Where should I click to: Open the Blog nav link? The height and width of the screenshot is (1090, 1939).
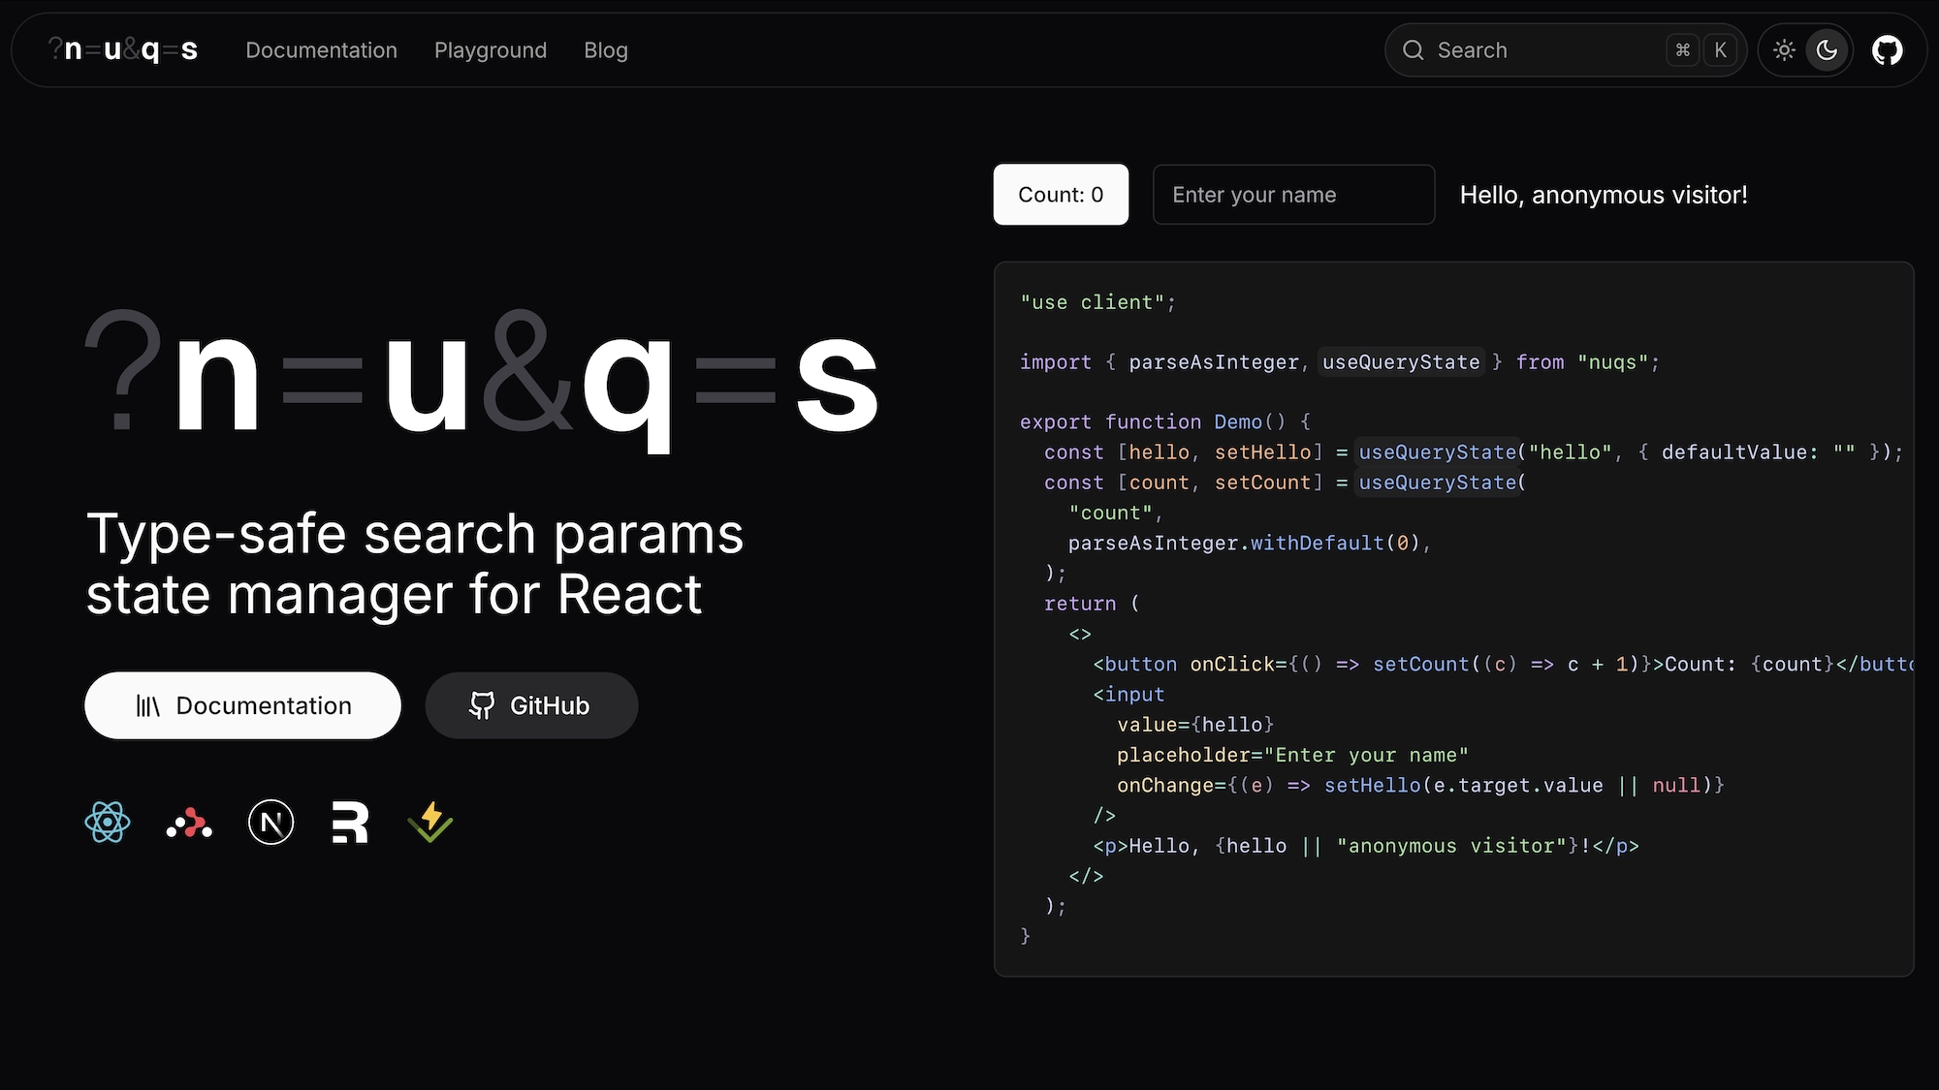[x=606, y=50]
